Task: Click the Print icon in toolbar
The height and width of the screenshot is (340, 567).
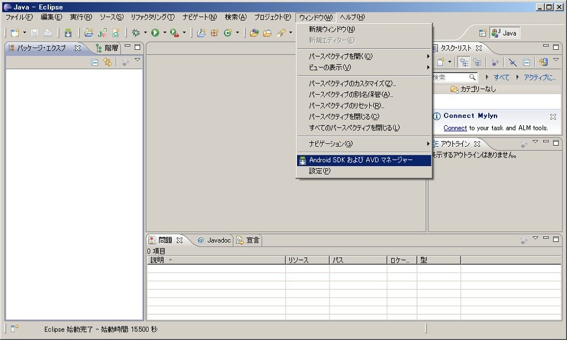Action: coord(48,33)
